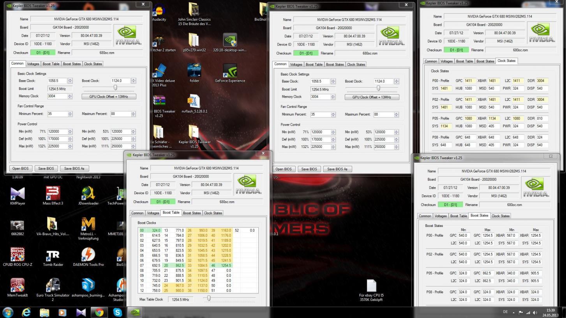566x318 pixels.
Task: Step Minimum Percent spinner in top-left window
Action: click(x=70, y=114)
